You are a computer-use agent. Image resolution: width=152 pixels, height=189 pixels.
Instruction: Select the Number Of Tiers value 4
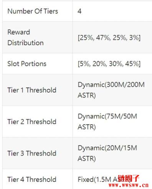click(x=79, y=11)
